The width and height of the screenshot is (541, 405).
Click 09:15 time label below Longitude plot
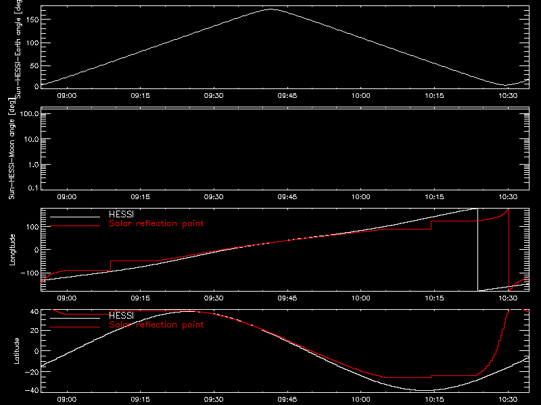[x=140, y=298]
